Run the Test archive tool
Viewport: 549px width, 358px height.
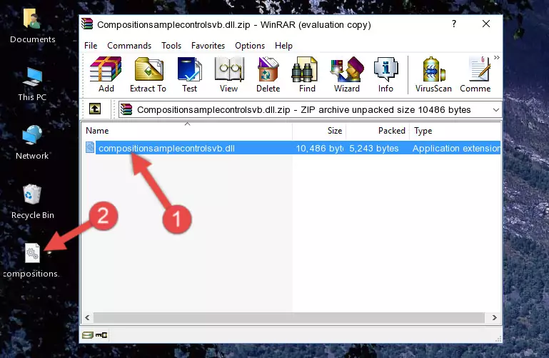click(189, 74)
